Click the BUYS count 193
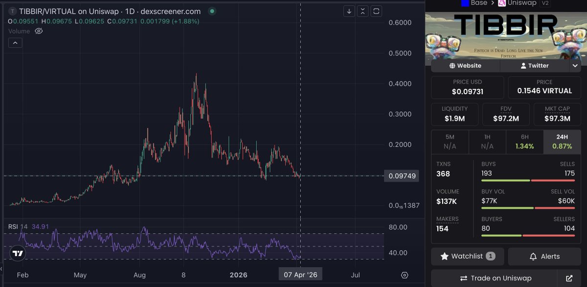This screenshot has width=587, height=287. (487, 173)
